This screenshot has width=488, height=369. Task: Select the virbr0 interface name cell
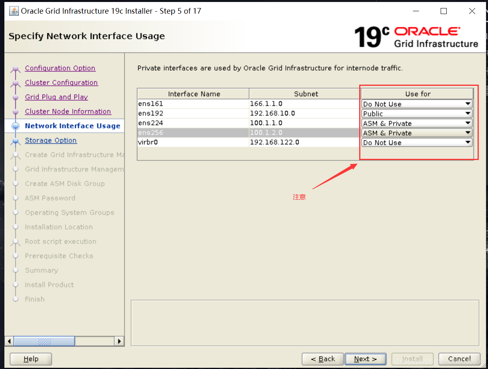[x=193, y=142]
